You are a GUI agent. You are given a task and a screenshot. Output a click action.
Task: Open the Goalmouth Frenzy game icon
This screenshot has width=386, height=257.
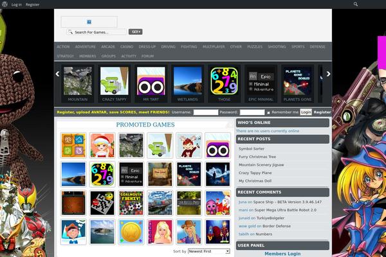131,203
